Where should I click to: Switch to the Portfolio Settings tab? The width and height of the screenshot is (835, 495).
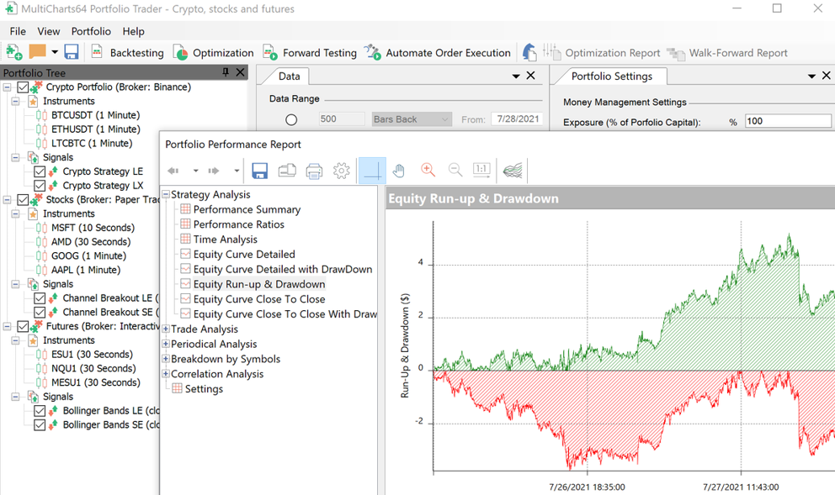pos(611,76)
